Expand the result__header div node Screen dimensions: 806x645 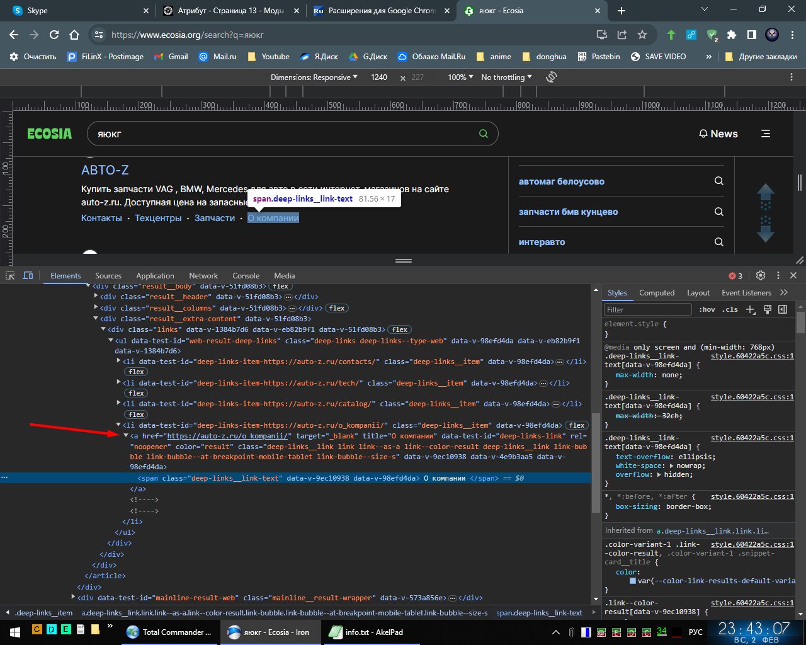(96, 296)
